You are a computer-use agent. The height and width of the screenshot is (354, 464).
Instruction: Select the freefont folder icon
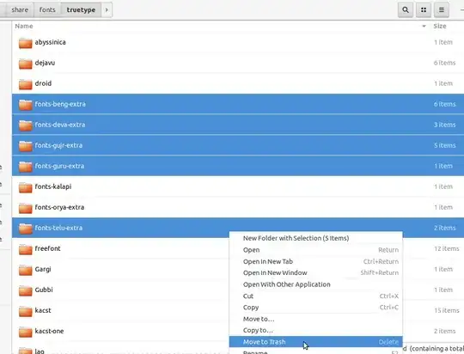(x=26, y=249)
